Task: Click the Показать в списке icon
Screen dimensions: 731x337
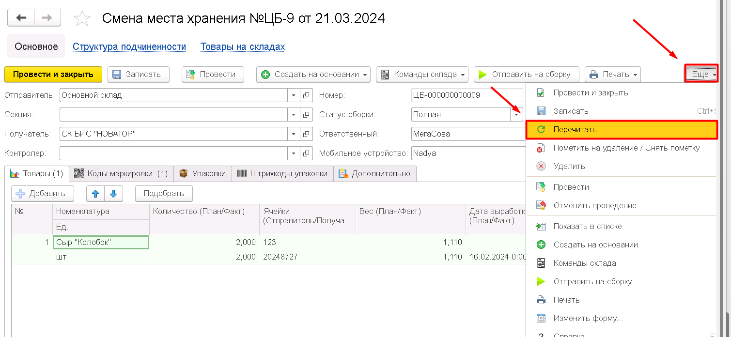Action: 541,226
